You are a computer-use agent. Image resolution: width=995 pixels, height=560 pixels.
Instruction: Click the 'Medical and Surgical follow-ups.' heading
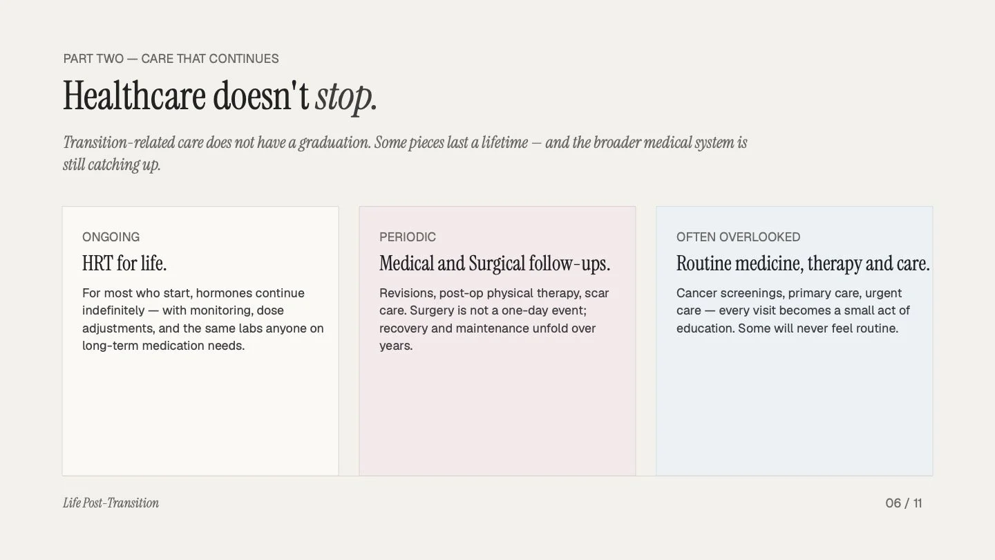(495, 263)
